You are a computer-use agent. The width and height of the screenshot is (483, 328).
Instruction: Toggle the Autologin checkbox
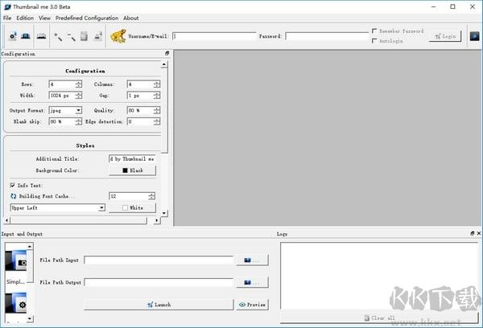point(374,41)
